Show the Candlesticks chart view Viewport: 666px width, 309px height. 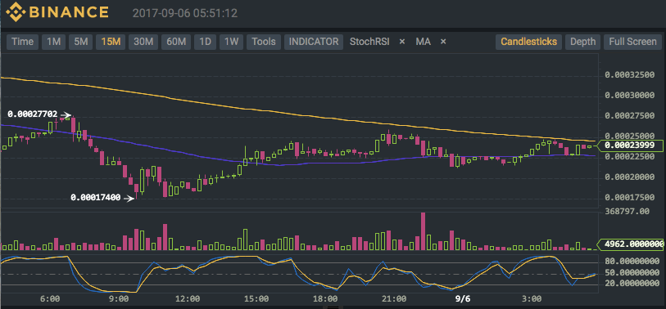(529, 42)
